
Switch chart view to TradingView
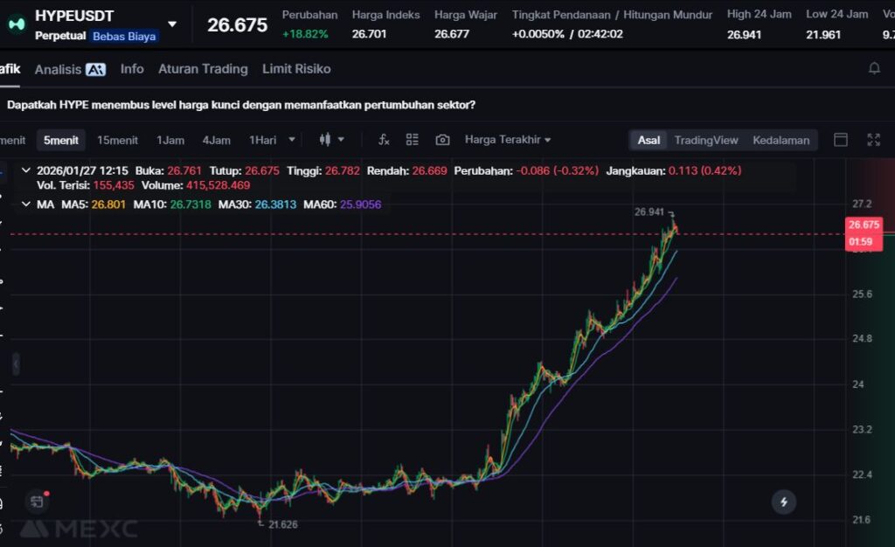pyautogui.click(x=705, y=140)
